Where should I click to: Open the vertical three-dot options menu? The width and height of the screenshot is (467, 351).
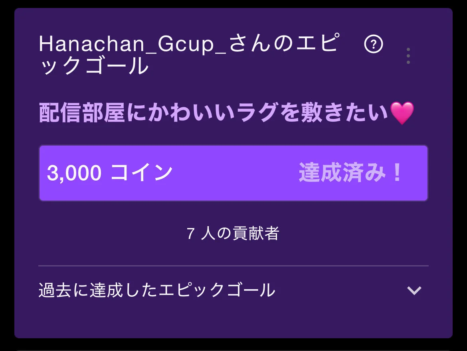pos(408,56)
